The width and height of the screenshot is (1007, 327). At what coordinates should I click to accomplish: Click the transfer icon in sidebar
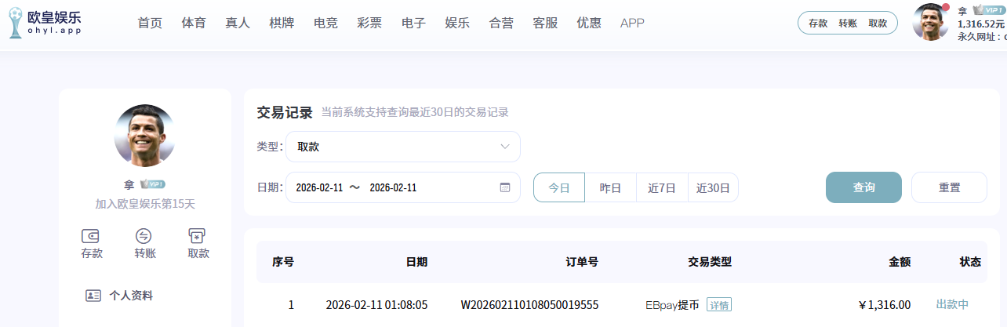coord(144,236)
